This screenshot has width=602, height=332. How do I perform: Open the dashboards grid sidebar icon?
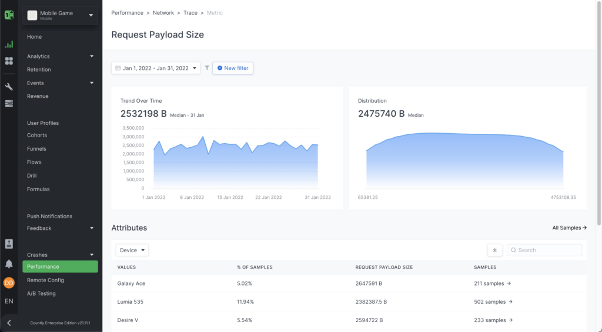tap(9, 60)
